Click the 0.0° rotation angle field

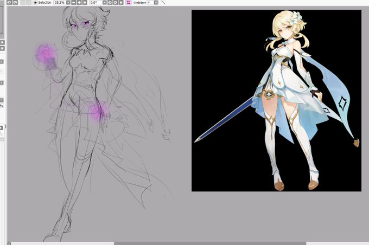(x=96, y=3)
